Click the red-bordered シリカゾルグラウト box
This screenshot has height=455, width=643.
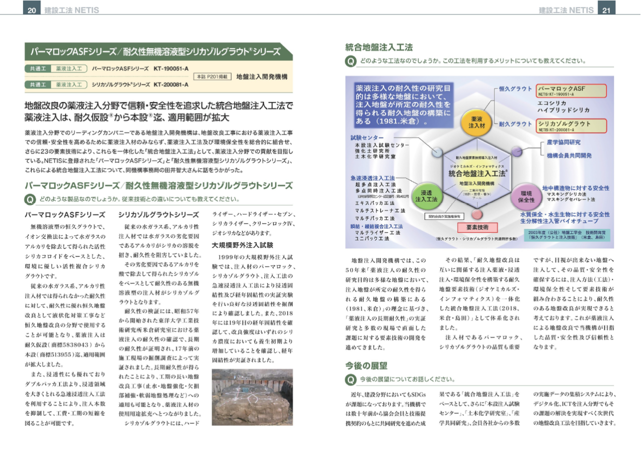pos(570,125)
